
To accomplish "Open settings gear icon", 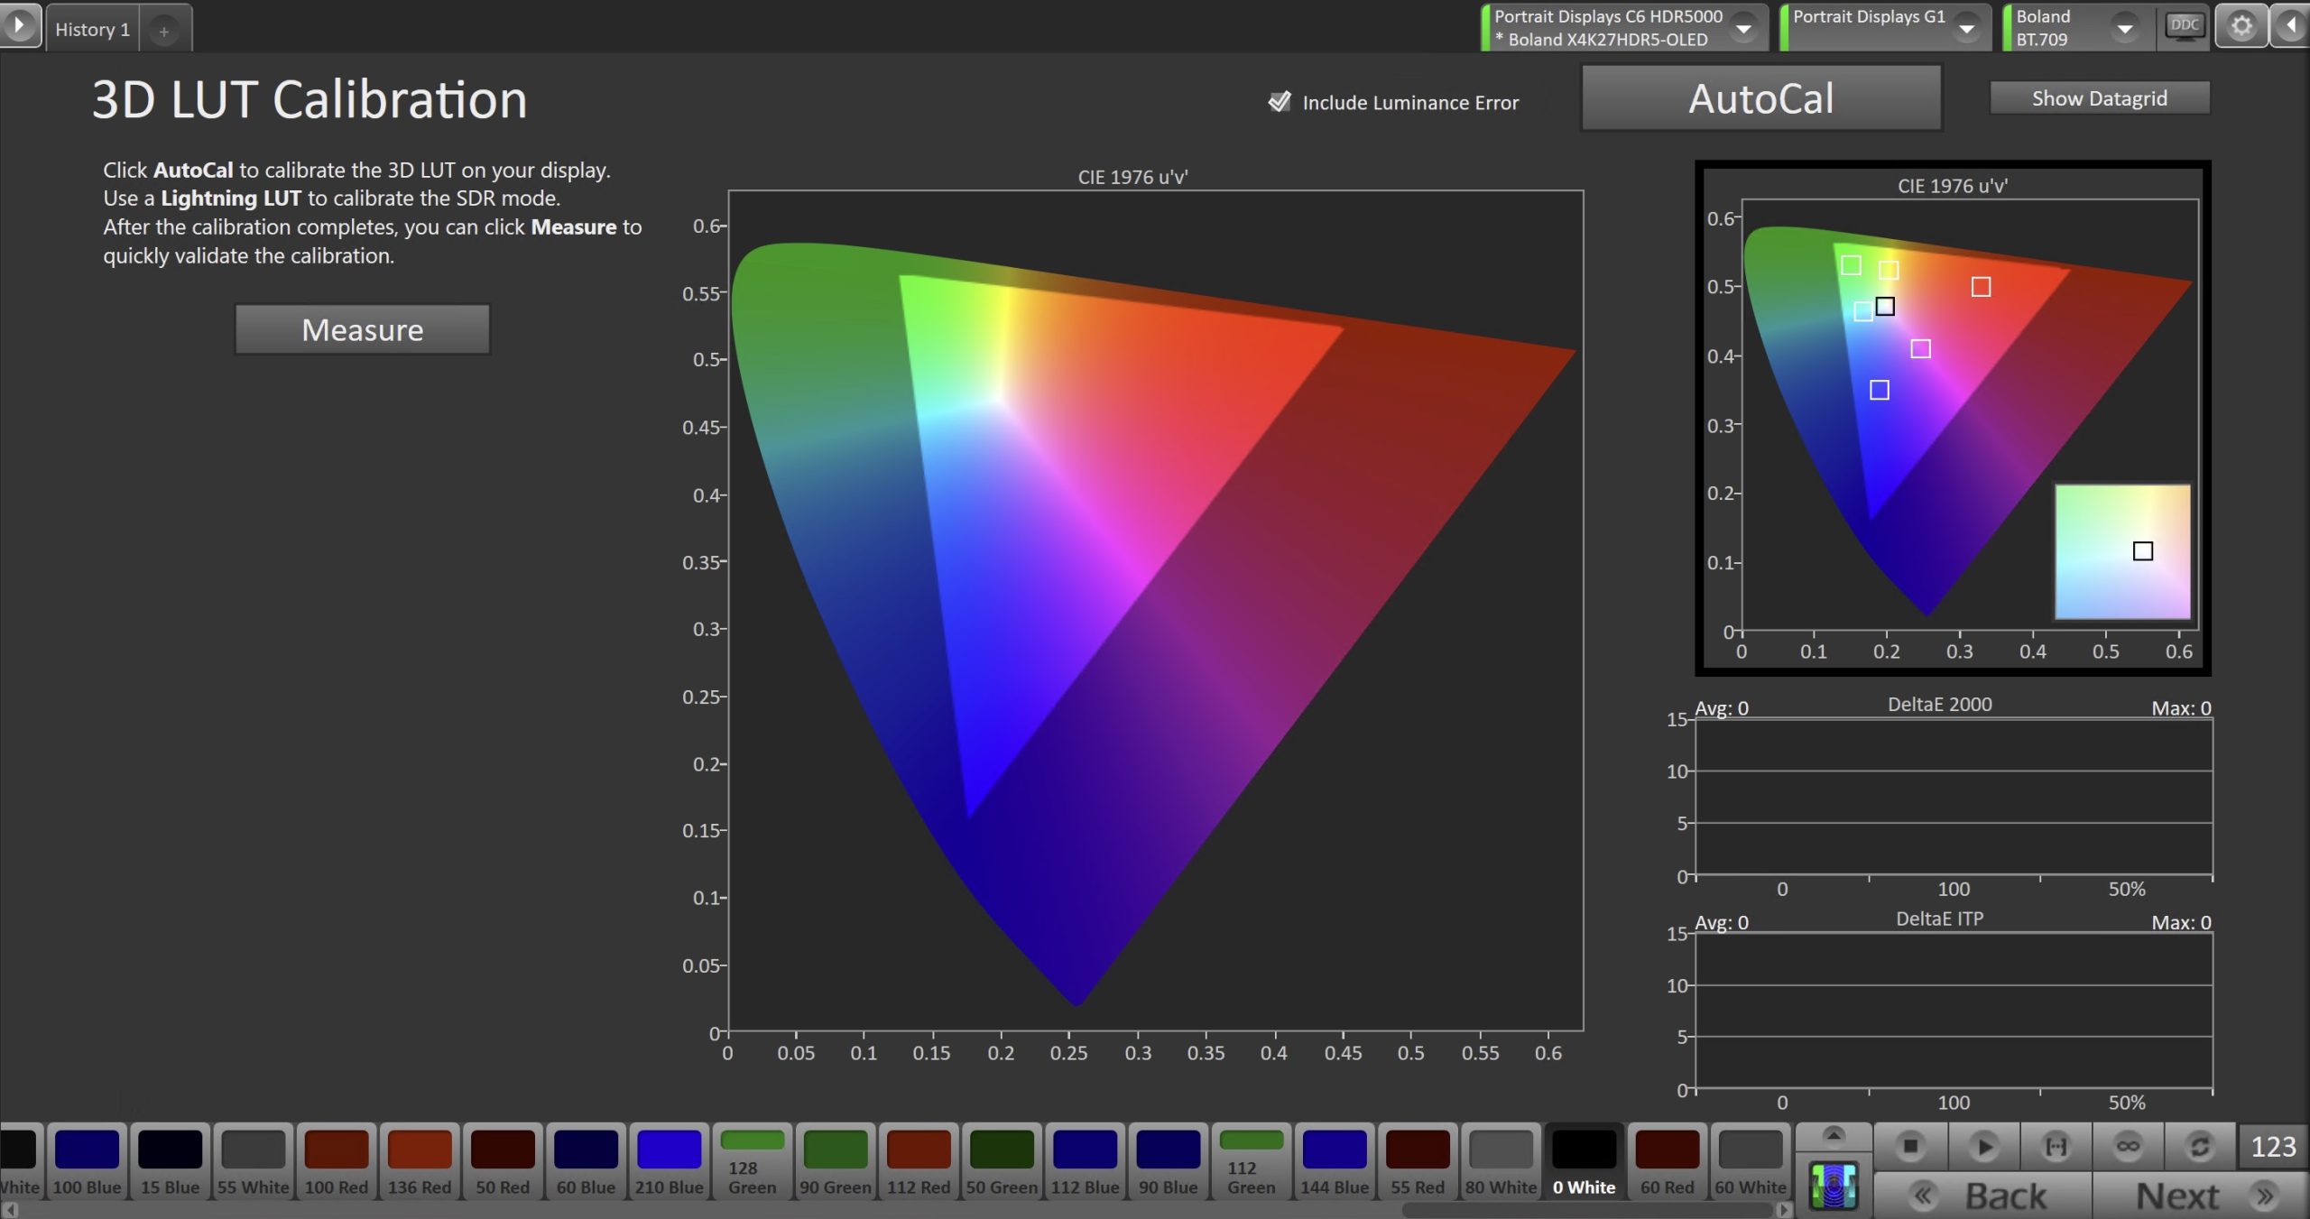I will [x=2241, y=26].
